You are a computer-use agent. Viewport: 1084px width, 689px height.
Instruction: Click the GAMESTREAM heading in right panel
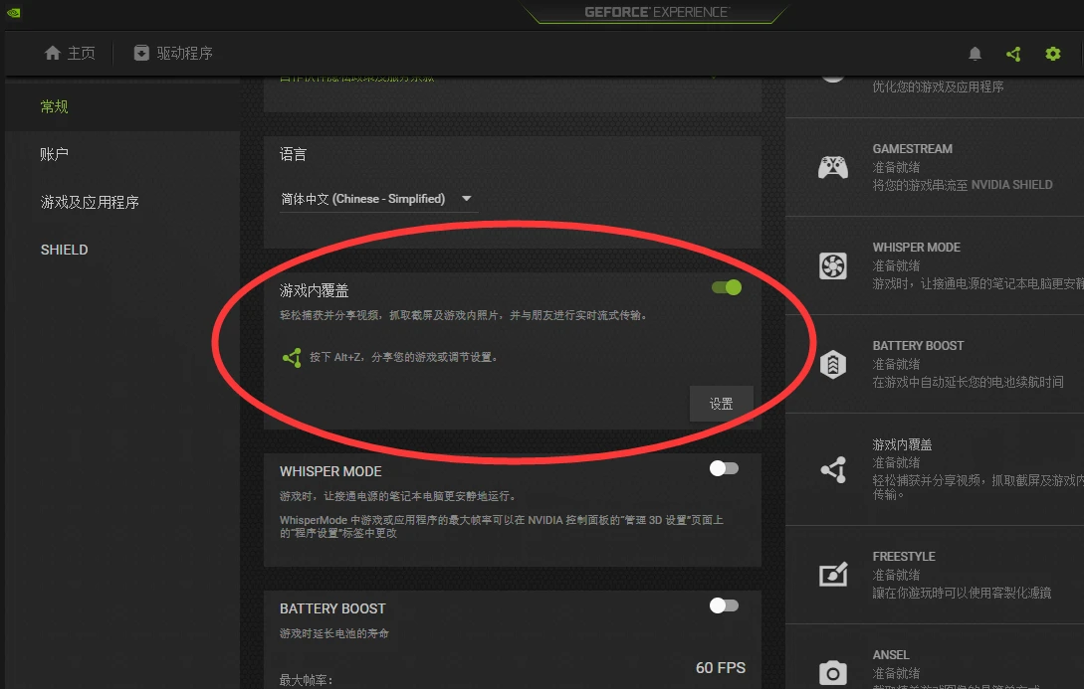pos(912,149)
